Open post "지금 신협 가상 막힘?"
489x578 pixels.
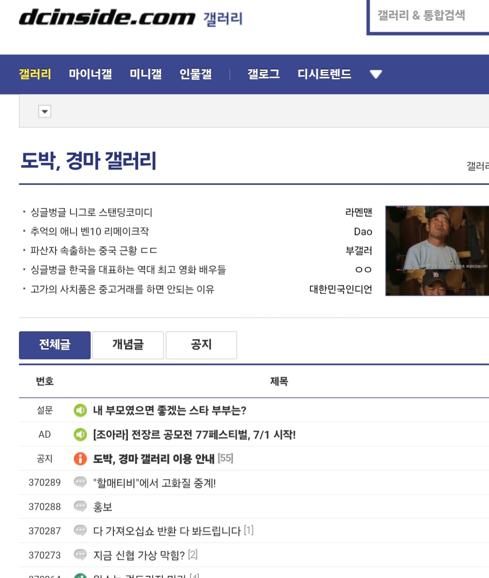[x=139, y=555]
